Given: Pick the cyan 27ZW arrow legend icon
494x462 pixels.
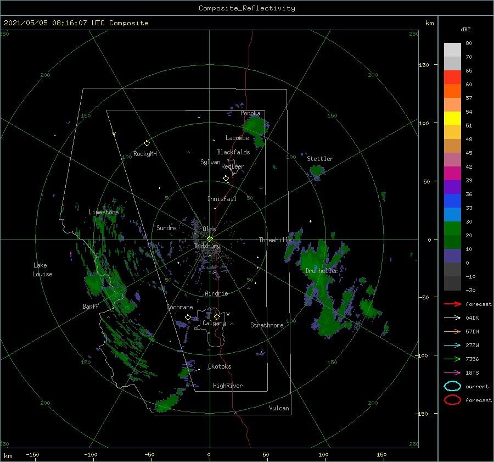Looking at the screenshot, I should [452, 346].
